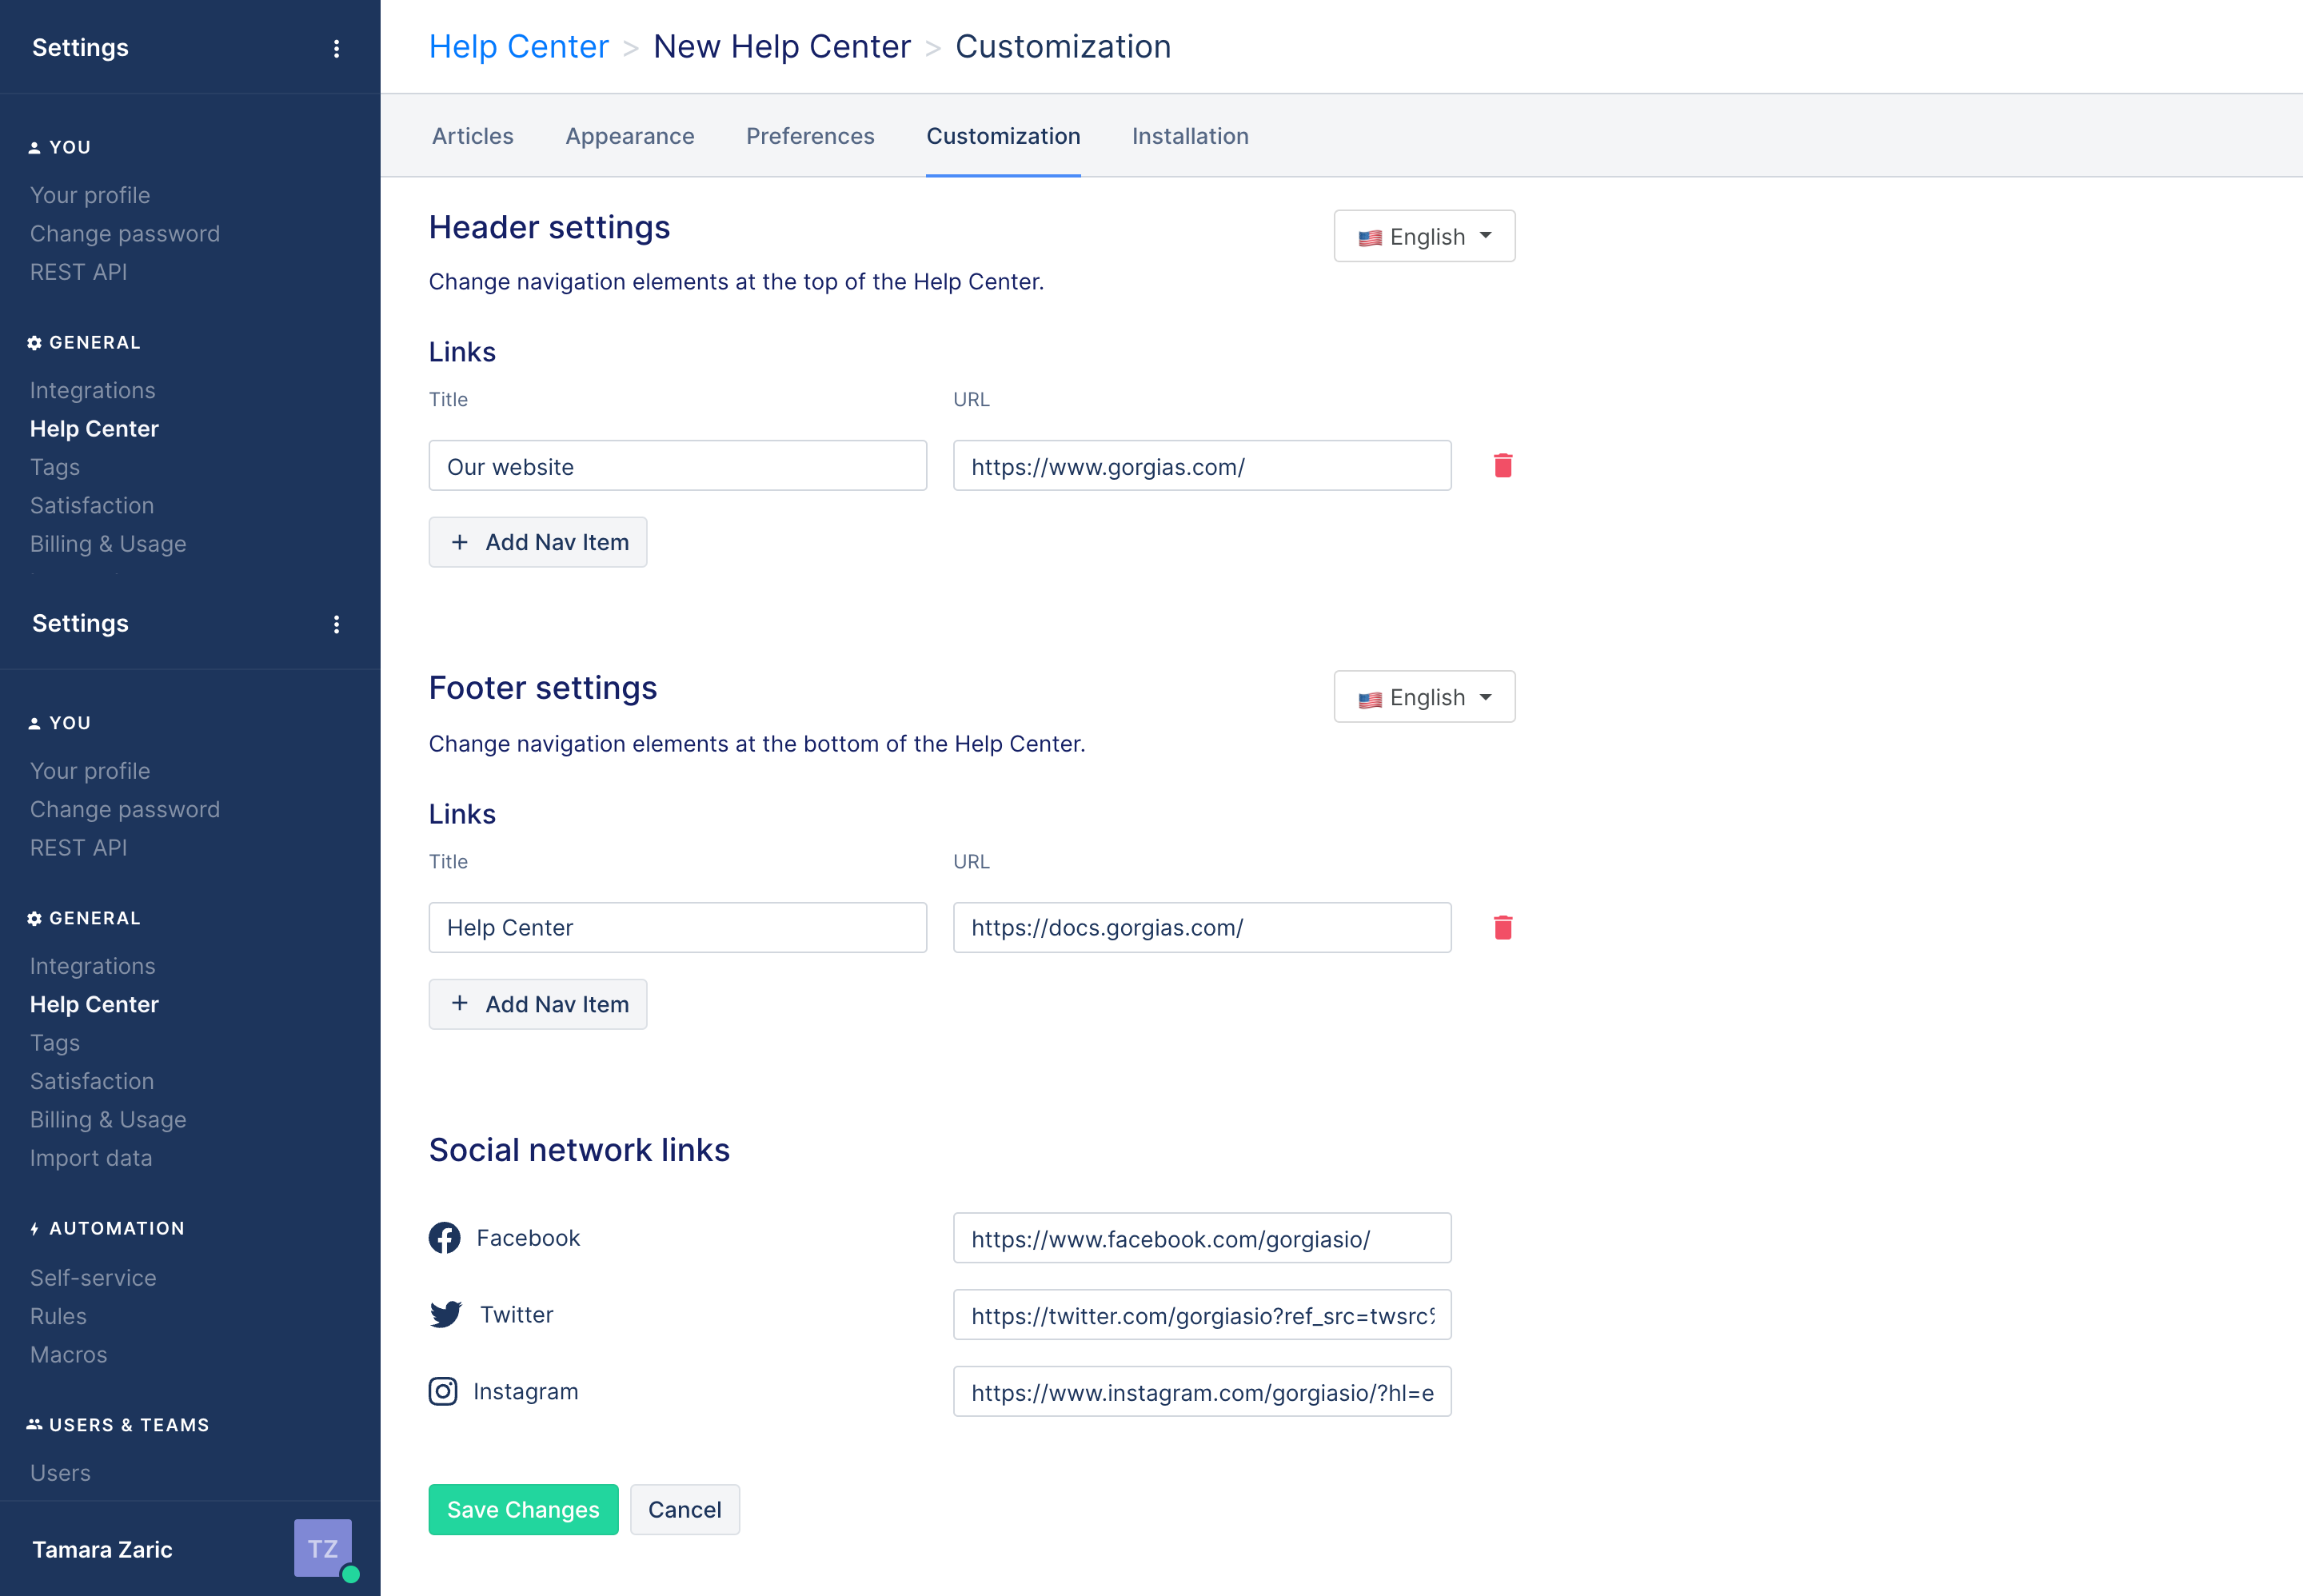Click the people icon next to USERS & TEAMS

tap(34, 1424)
